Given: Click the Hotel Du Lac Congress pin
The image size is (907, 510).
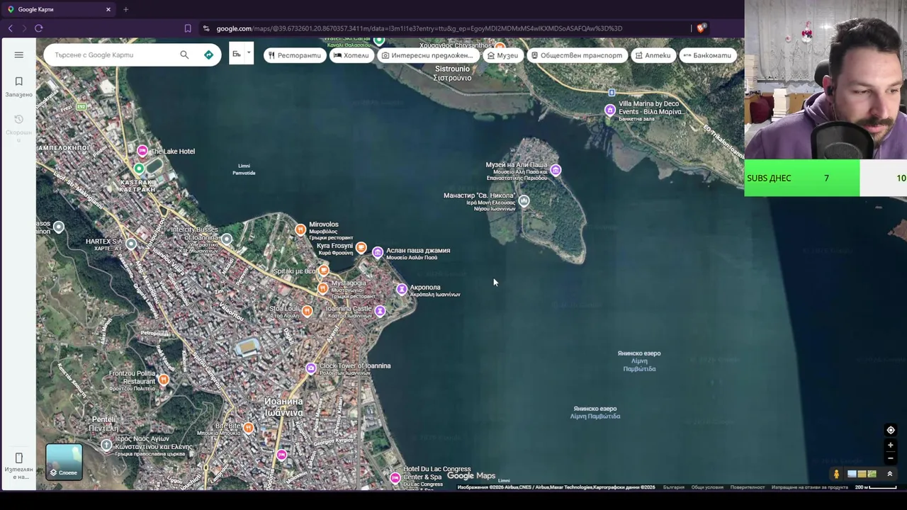Looking at the screenshot, I should coord(395,478).
